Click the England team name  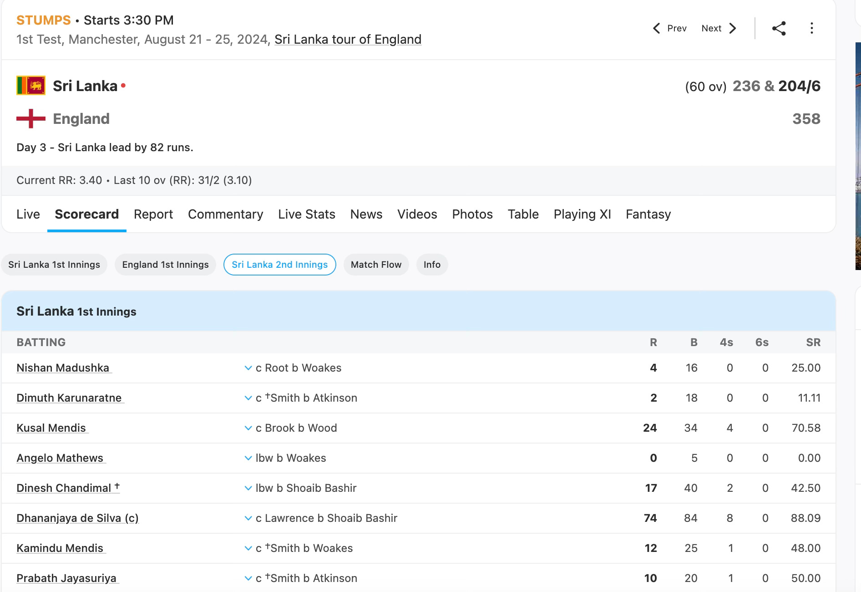pyautogui.click(x=81, y=119)
